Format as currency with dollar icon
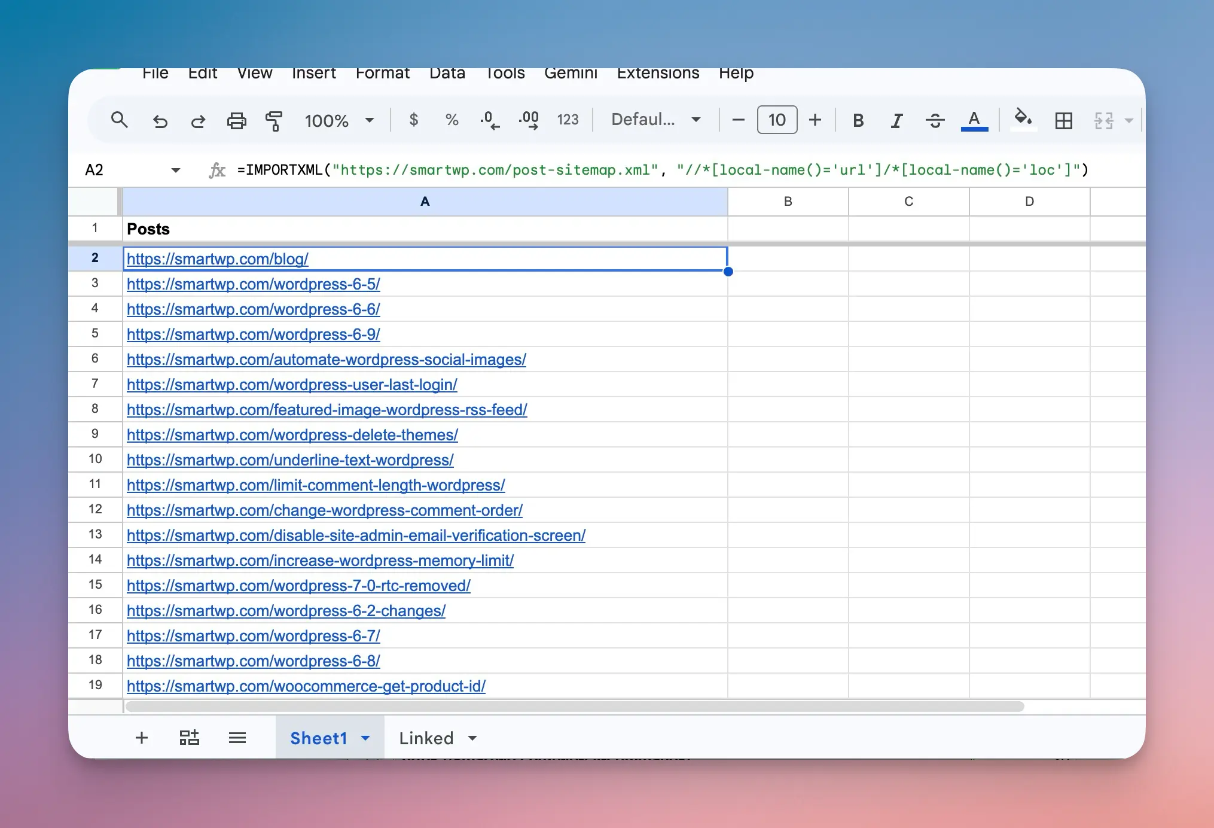Image resolution: width=1214 pixels, height=828 pixels. [413, 120]
